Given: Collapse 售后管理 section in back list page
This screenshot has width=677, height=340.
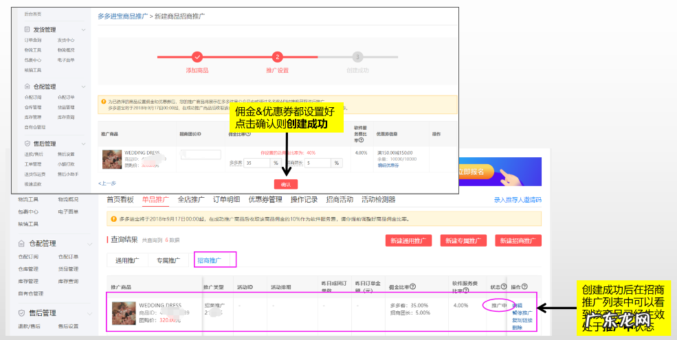Looking at the screenshot, I should 90,314.
